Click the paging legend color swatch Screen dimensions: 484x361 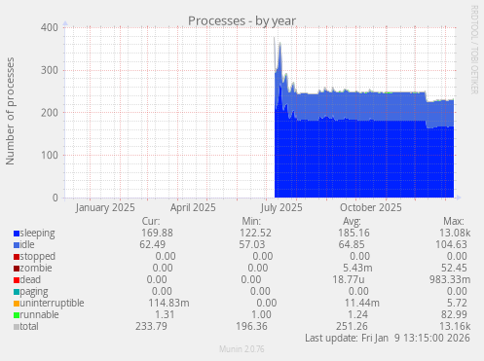point(17,292)
